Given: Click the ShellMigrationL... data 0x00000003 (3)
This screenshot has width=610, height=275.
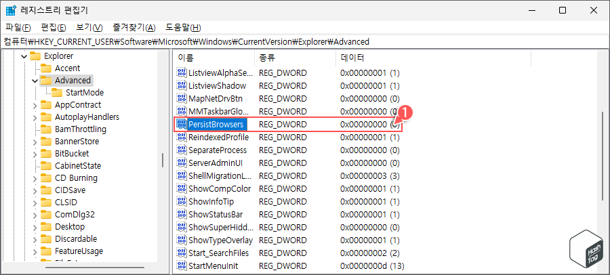Looking at the screenshot, I should [370, 176].
